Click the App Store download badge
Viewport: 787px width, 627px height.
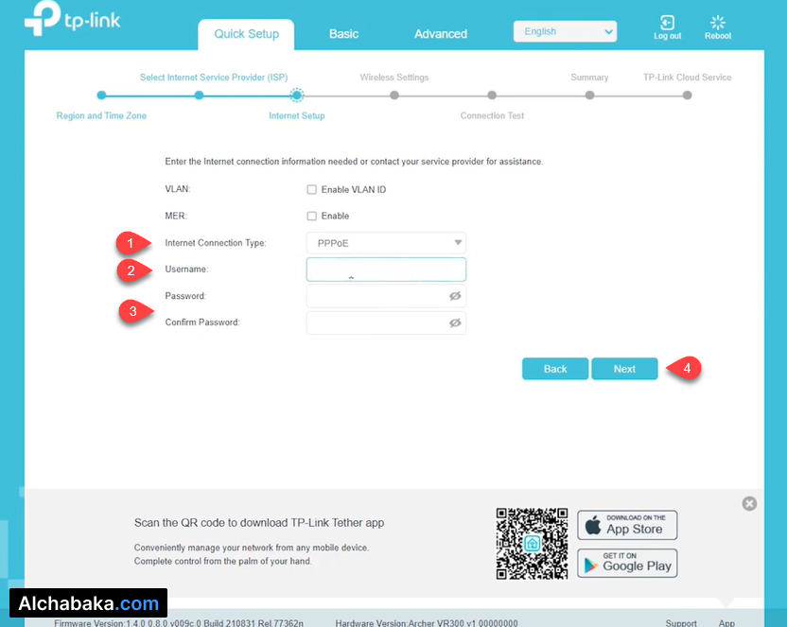[x=627, y=525]
